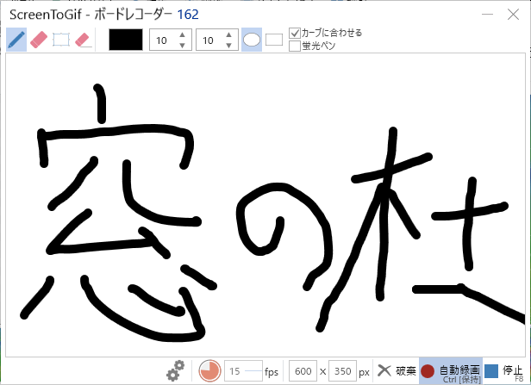The height and width of the screenshot is (385, 531).
Task: Select the rectangle pen tip shape
Action: pos(274,40)
